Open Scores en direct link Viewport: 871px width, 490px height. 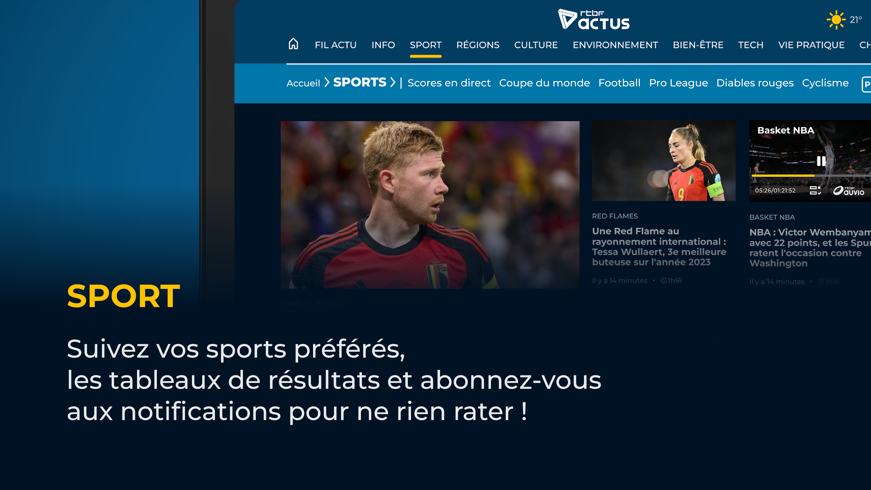(449, 83)
